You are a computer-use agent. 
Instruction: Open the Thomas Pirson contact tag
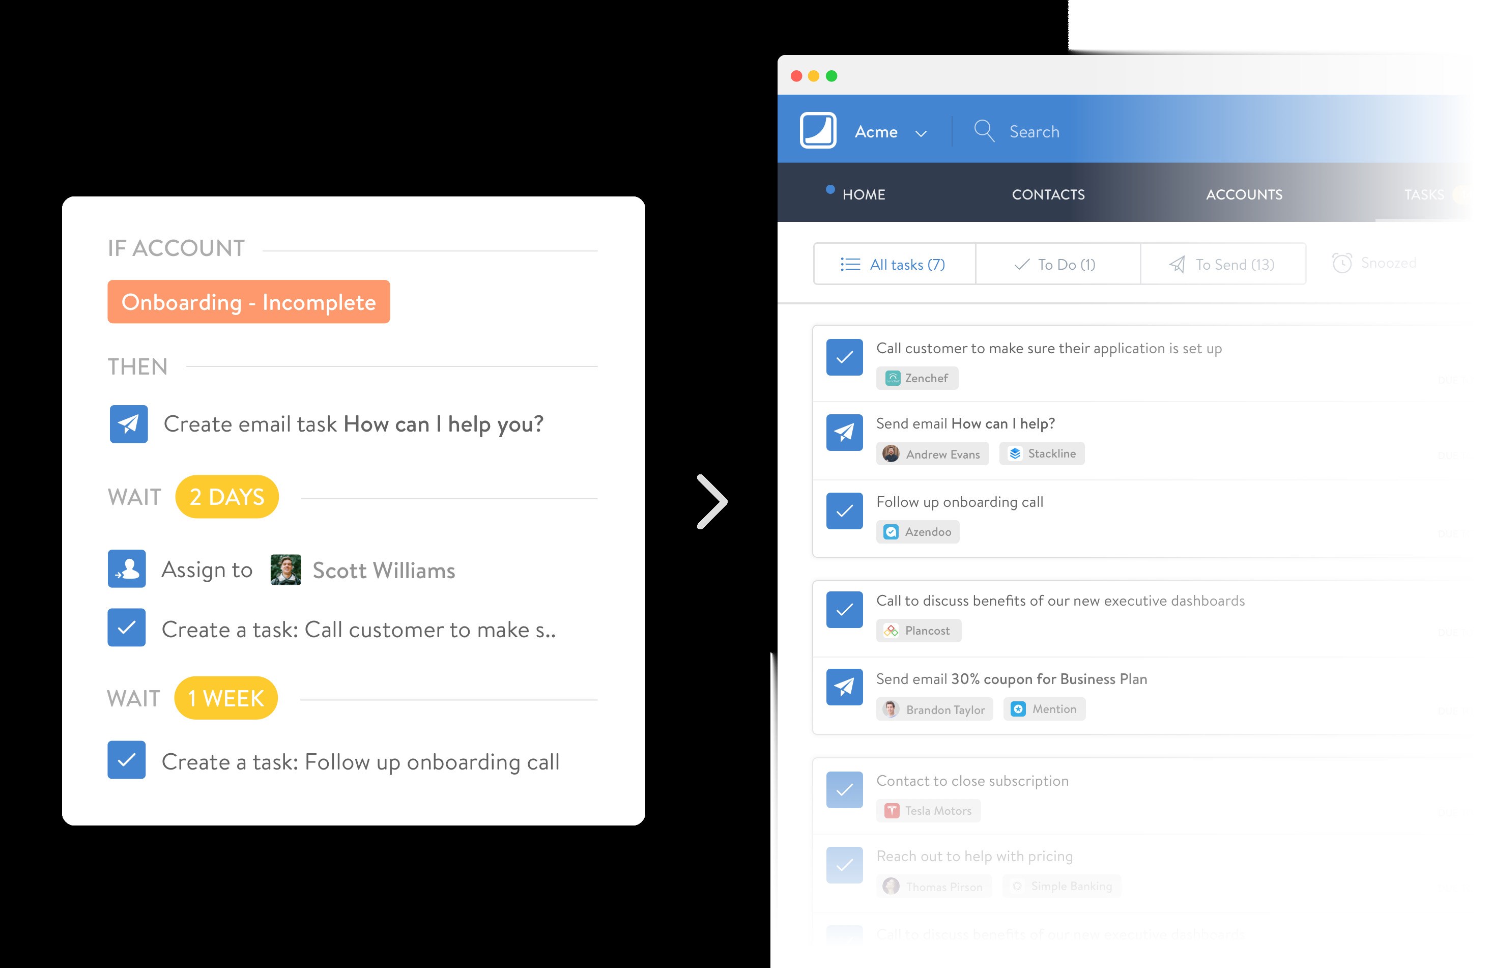point(933,887)
